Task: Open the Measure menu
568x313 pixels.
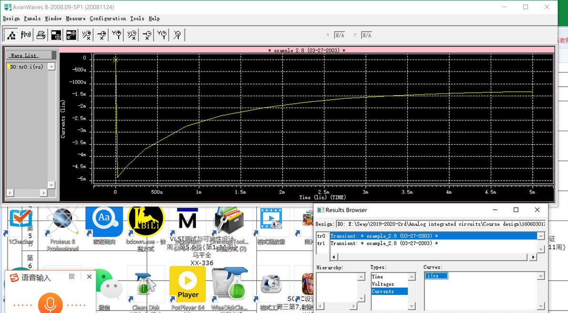Action: pyautogui.click(x=76, y=19)
